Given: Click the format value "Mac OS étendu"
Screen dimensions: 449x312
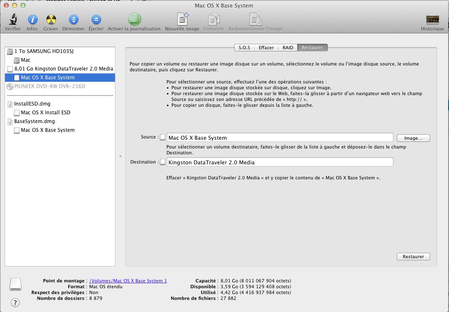Looking at the screenshot, I should [x=106, y=287].
